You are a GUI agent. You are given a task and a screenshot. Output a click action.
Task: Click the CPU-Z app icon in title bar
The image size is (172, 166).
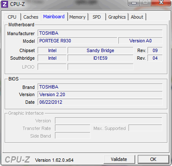tap(5, 4)
